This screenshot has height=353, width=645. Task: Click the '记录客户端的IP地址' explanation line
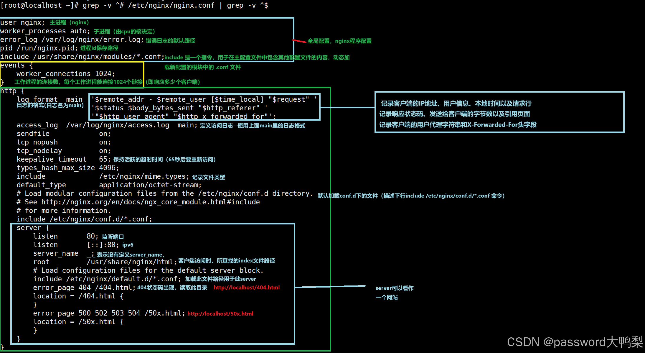coord(456,104)
